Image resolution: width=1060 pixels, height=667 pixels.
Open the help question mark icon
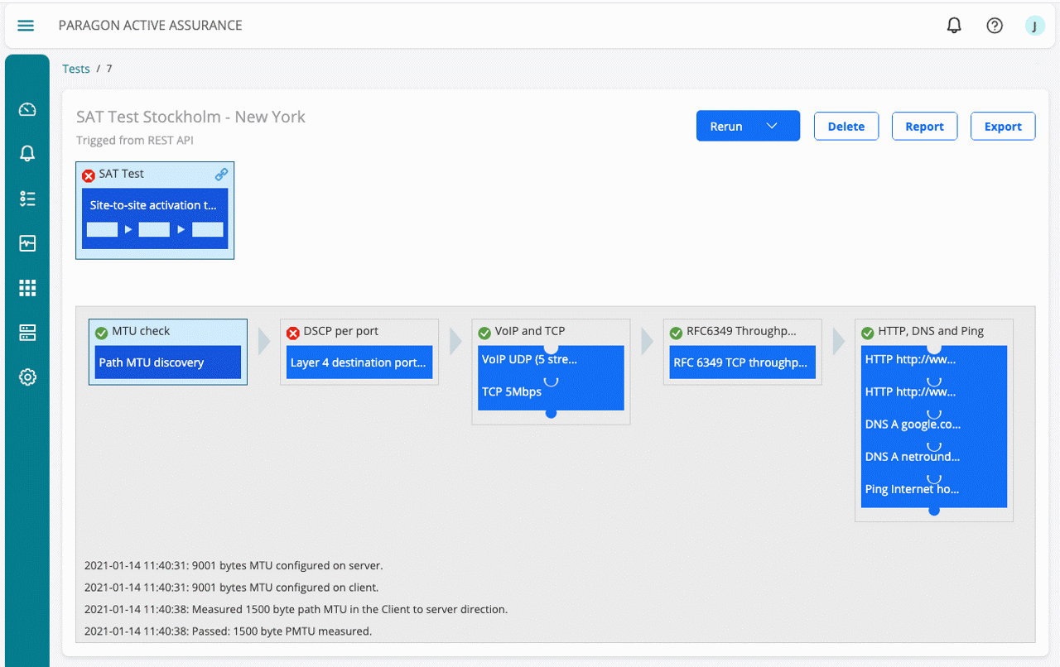pyautogui.click(x=995, y=25)
